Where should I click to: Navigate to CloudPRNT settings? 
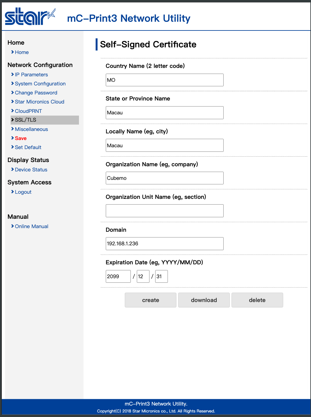click(x=28, y=111)
